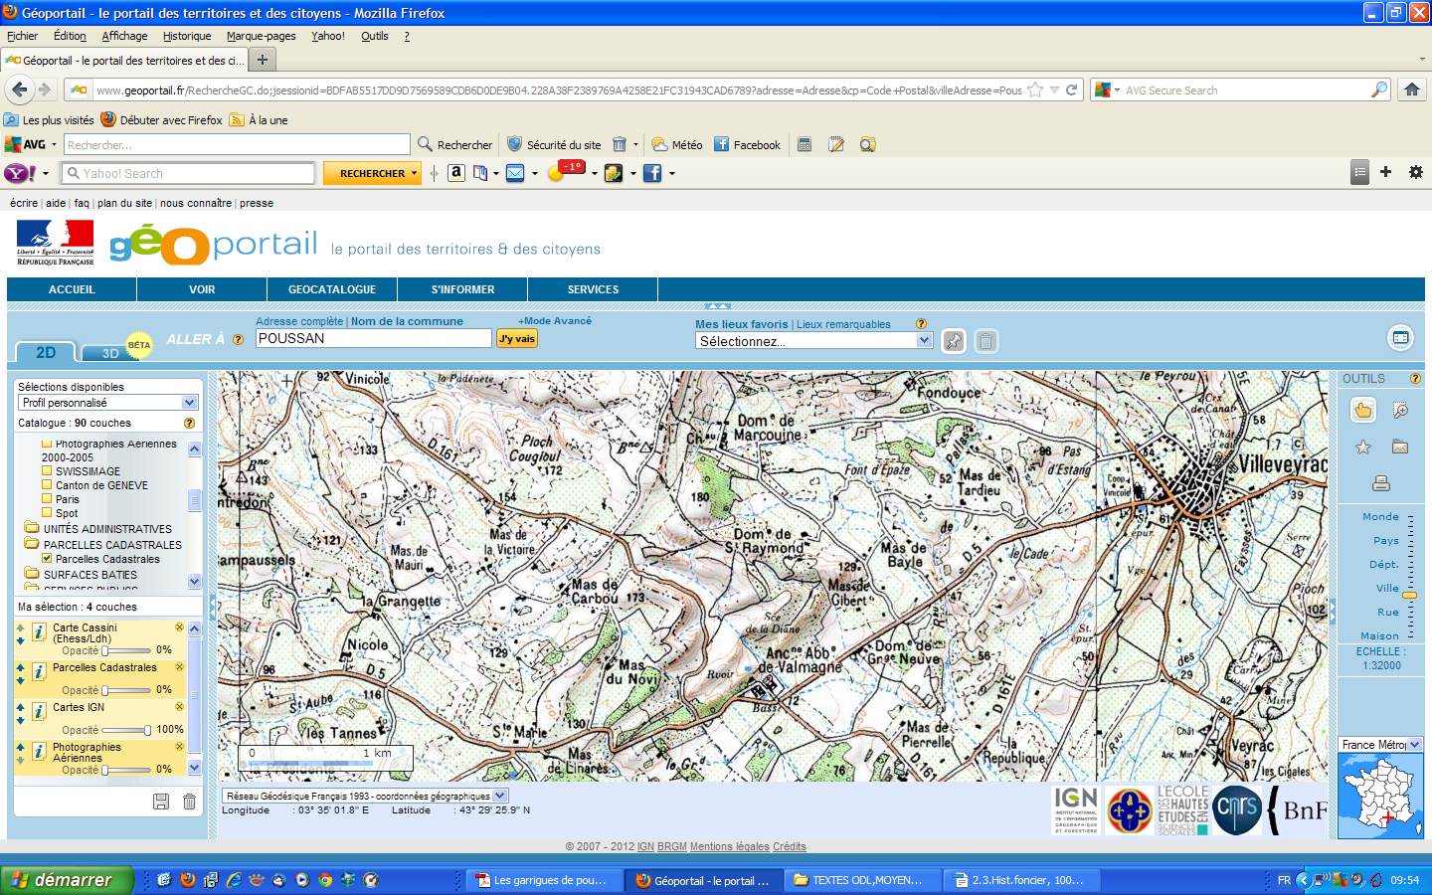Check the Spot layer box
1432x895 pixels.
[x=47, y=513]
